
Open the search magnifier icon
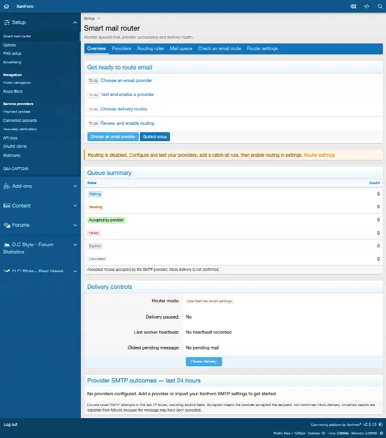click(380, 6)
